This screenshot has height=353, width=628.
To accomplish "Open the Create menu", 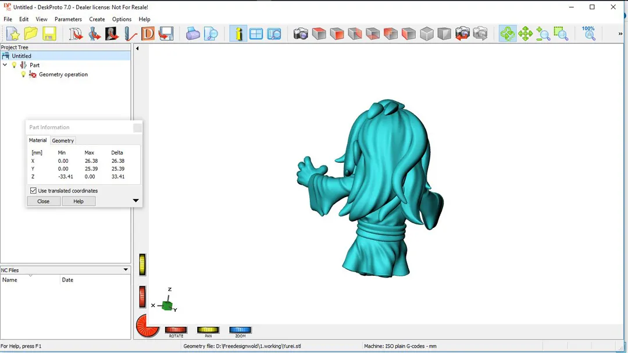I will coord(97,19).
